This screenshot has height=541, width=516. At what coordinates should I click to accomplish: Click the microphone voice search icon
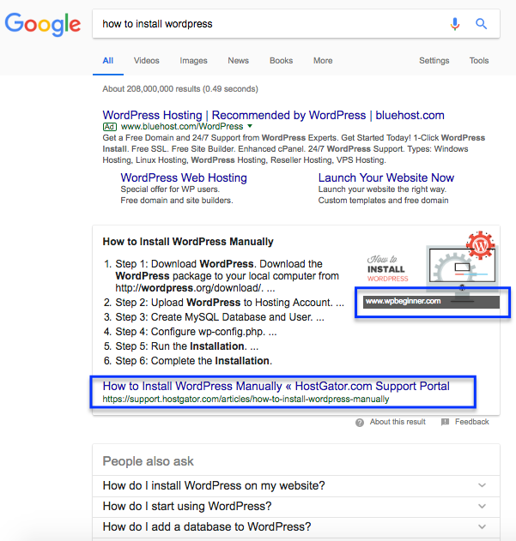coord(455,24)
